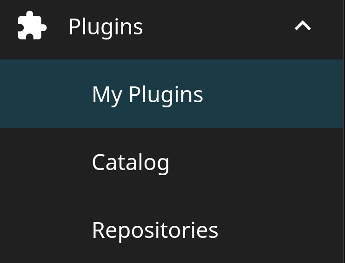Screen dimensions: 345x263
Task: View plugin Repositories
Action: pyautogui.click(x=155, y=230)
